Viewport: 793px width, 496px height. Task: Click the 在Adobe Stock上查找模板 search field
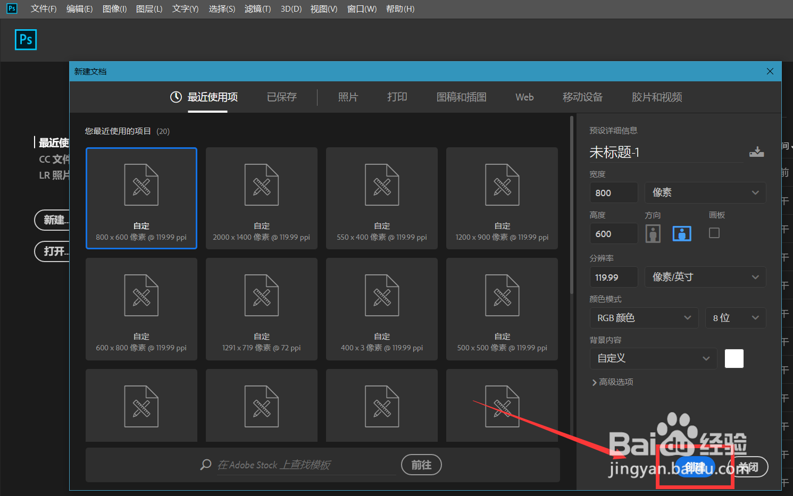(x=306, y=465)
